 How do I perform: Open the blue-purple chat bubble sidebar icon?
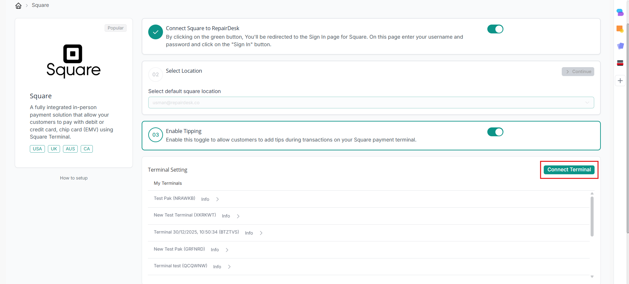click(x=620, y=12)
